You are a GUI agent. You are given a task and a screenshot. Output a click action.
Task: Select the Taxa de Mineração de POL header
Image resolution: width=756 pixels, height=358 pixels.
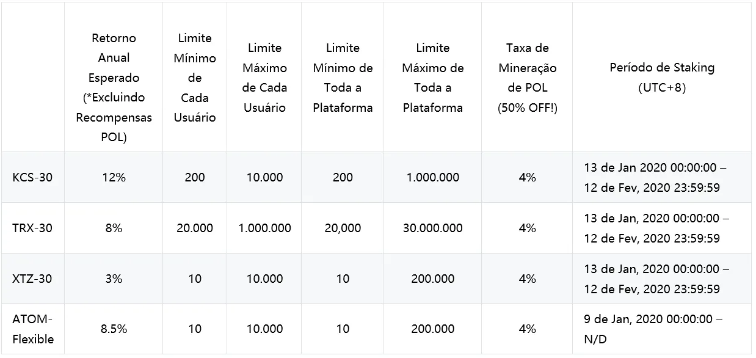(x=527, y=78)
